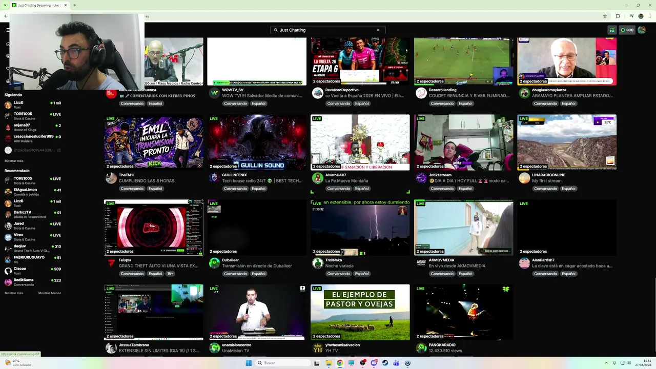Image resolution: width=656 pixels, height=369 pixels.
Task: Click the WOWTV_SV channel avatar
Action: pyautogui.click(x=214, y=93)
